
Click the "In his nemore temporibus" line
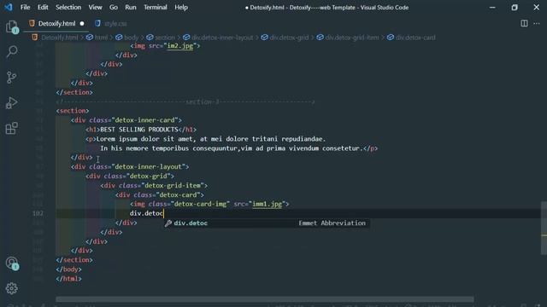[x=239, y=148]
